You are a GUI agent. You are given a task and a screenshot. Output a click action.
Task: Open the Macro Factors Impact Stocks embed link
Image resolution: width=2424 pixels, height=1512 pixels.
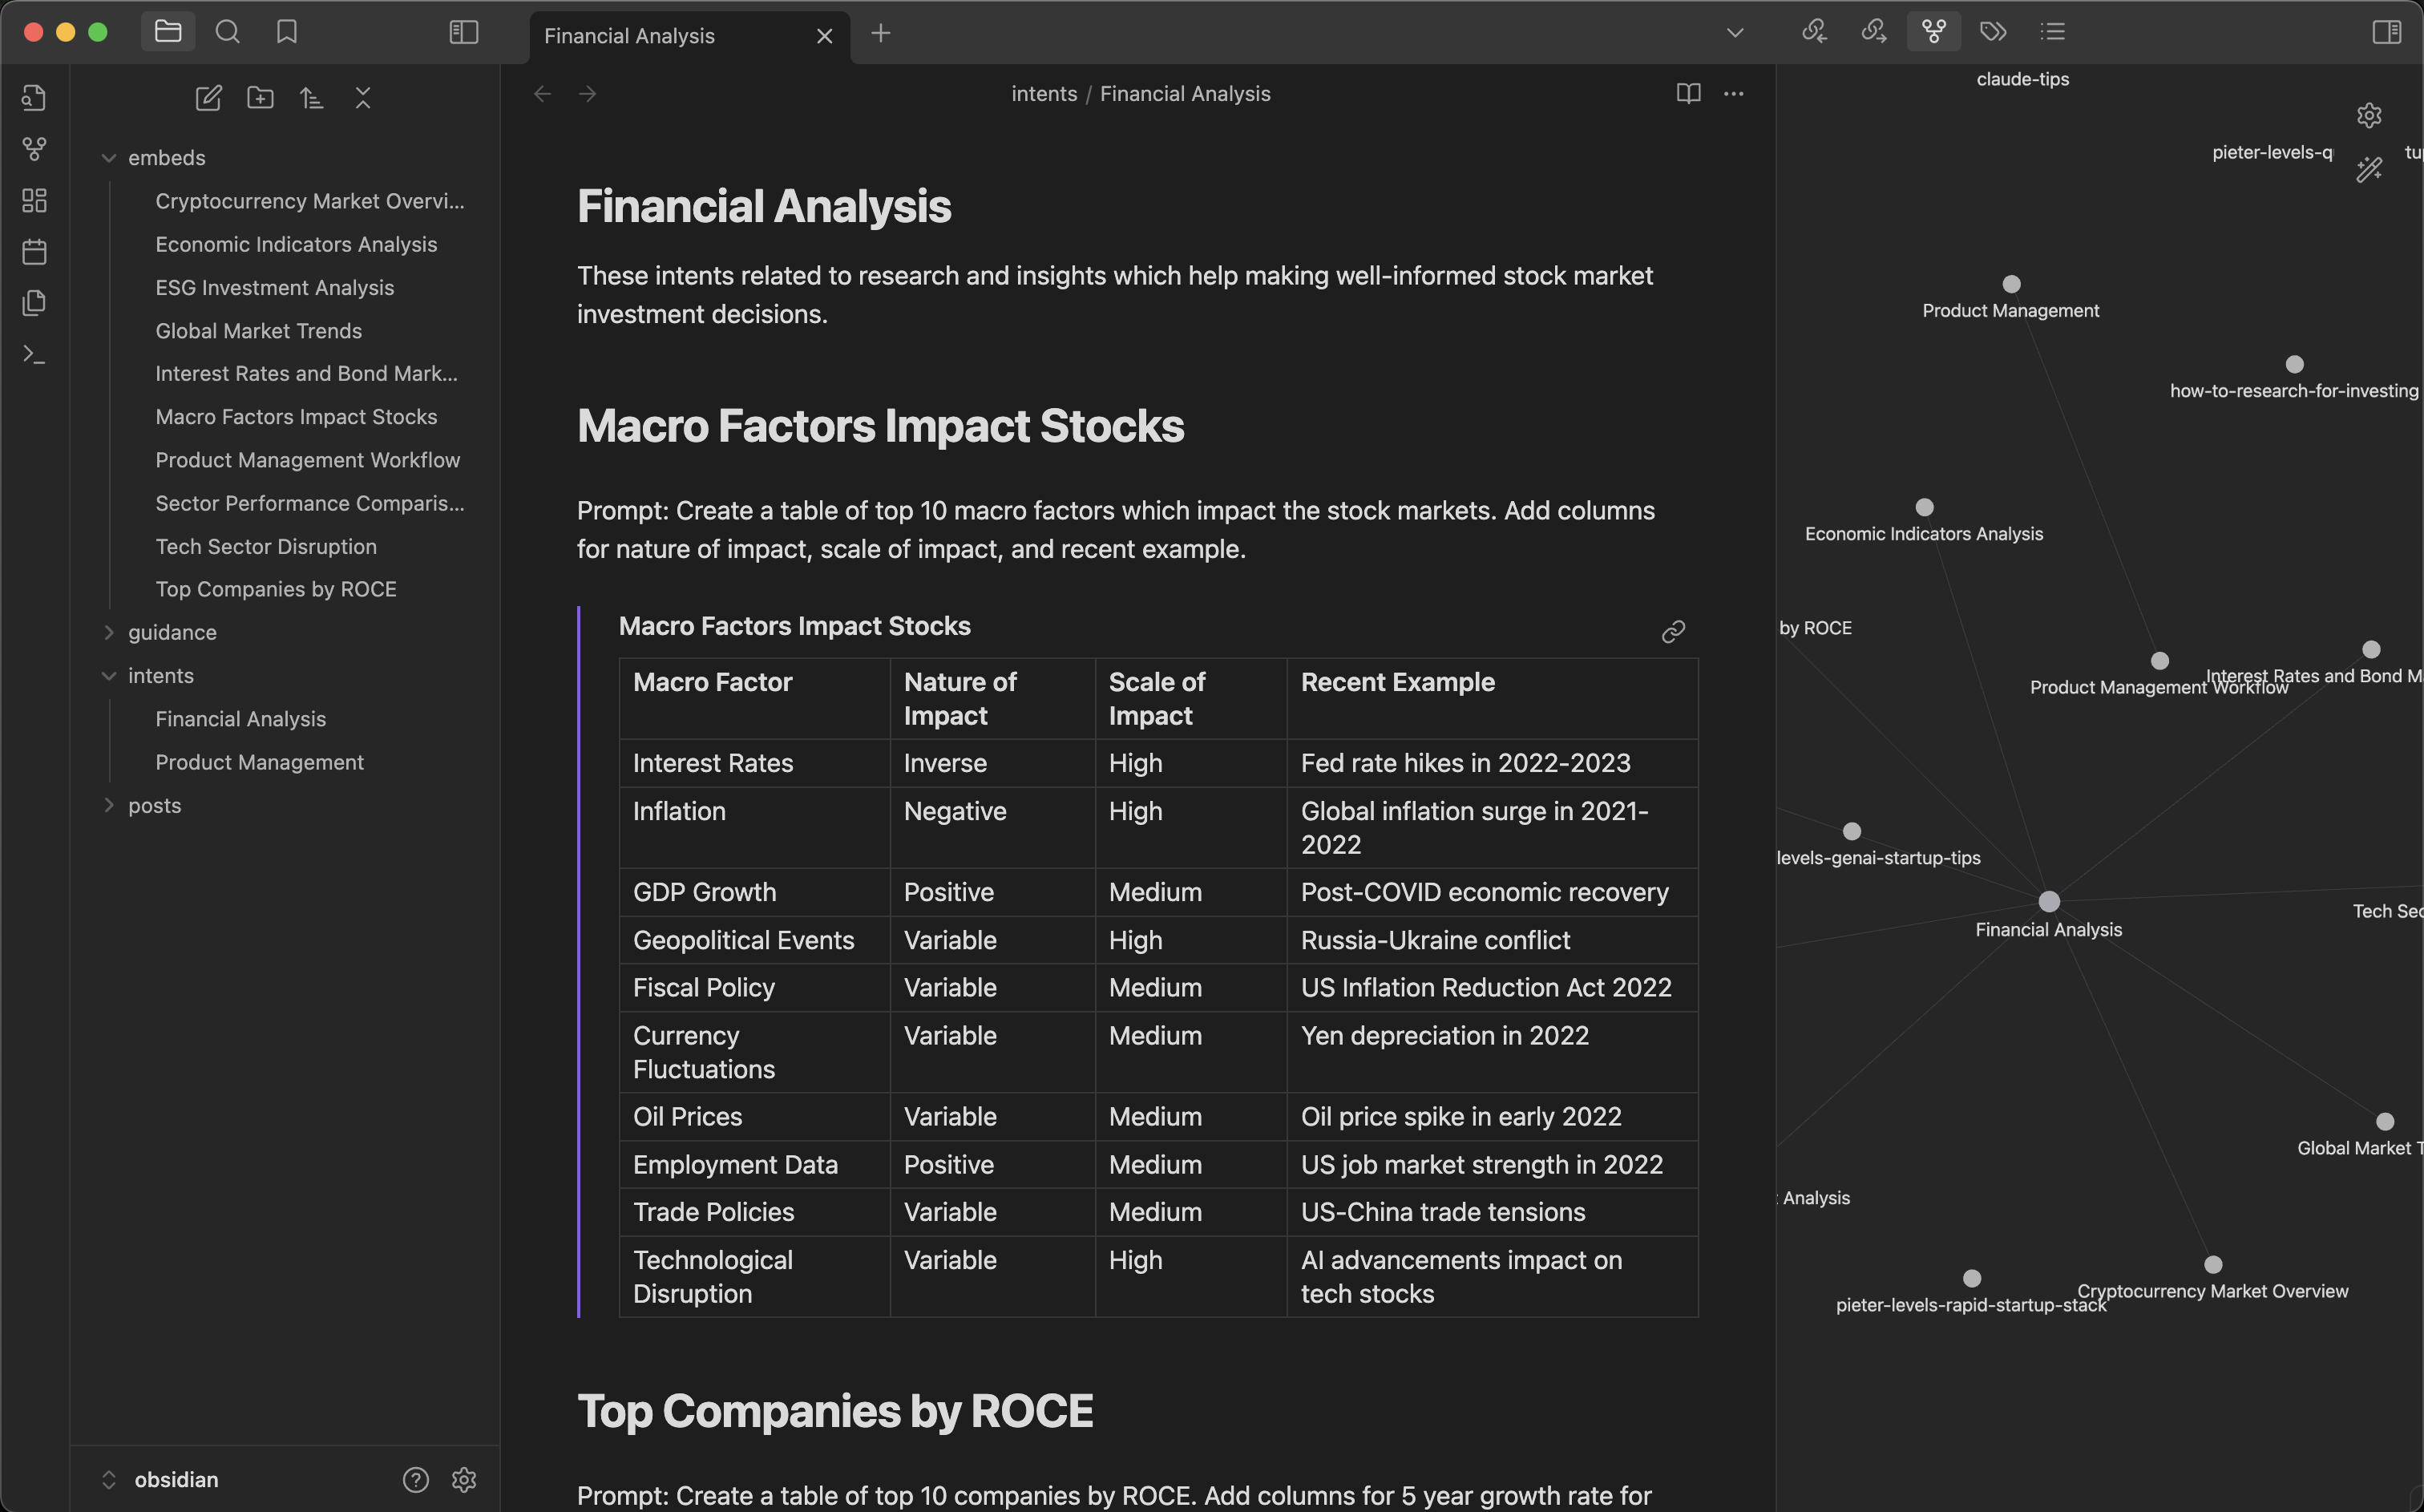tap(1673, 630)
